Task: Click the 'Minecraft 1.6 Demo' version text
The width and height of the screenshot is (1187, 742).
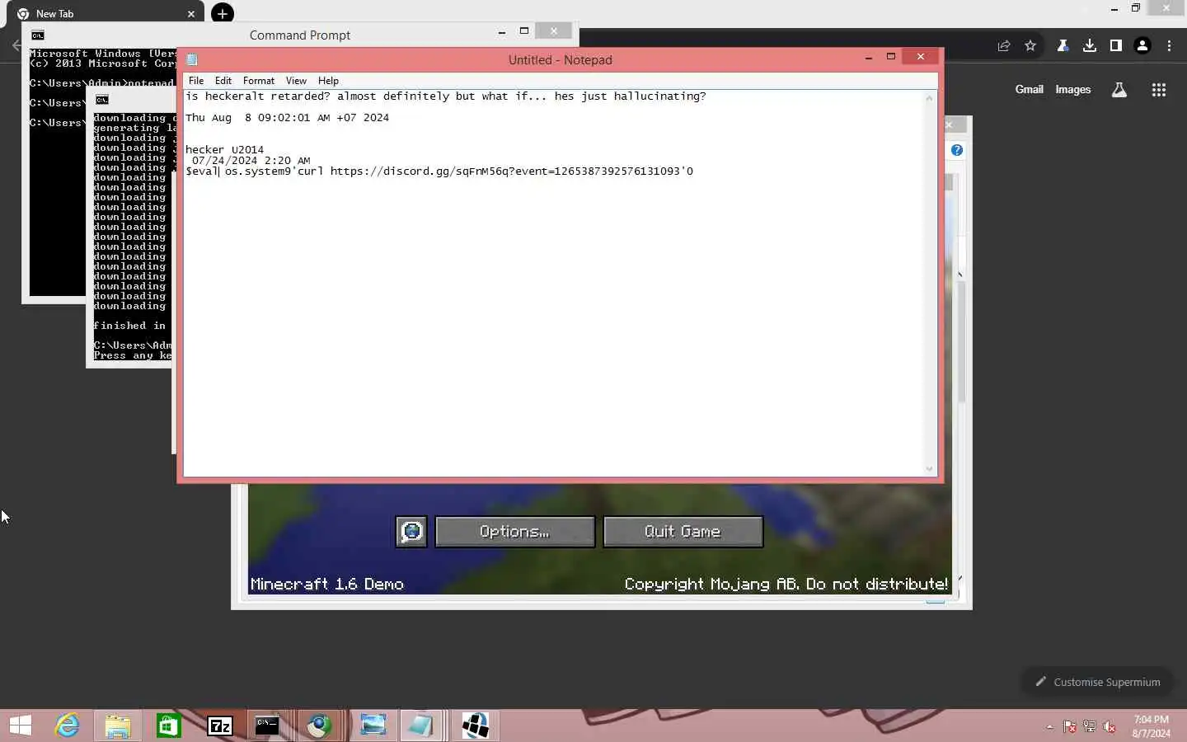Action: point(327,584)
